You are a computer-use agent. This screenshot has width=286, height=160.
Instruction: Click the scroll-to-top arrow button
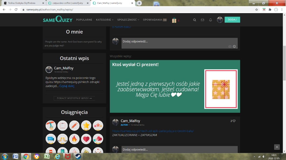click(277, 147)
